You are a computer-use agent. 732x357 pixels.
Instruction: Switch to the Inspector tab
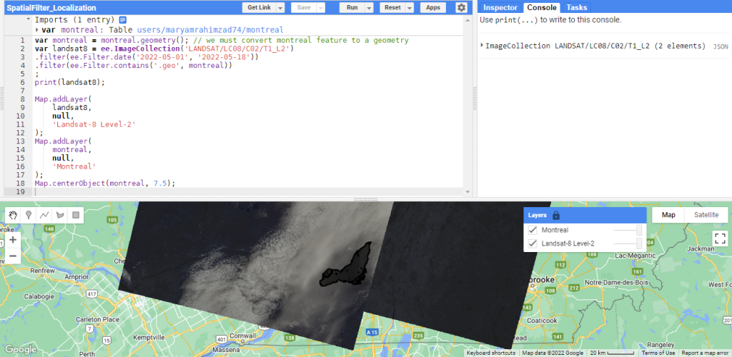pyautogui.click(x=500, y=7)
